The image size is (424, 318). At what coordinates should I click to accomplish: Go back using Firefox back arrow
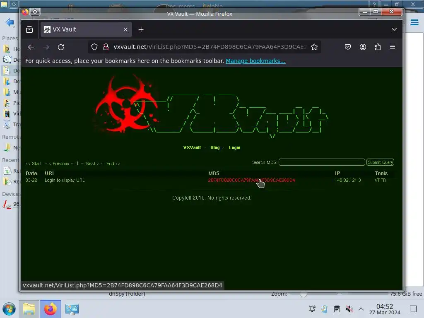31,47
